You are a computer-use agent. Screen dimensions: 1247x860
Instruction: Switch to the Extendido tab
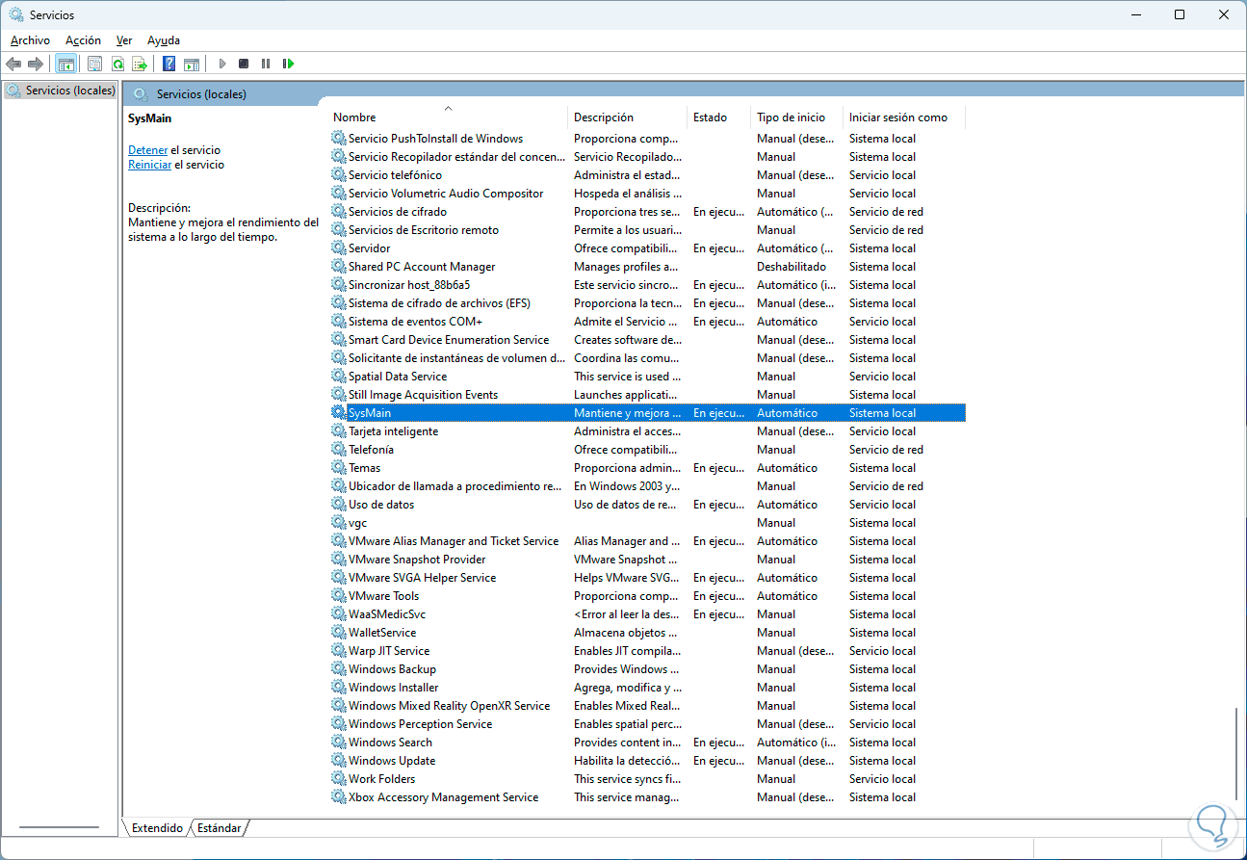click(157, 828)
